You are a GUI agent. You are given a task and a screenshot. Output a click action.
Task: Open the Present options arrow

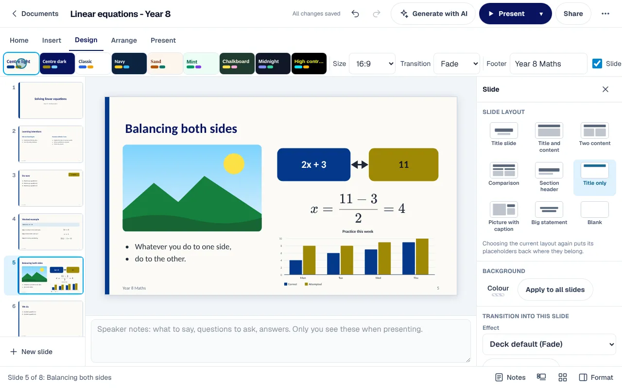(541, 14)
